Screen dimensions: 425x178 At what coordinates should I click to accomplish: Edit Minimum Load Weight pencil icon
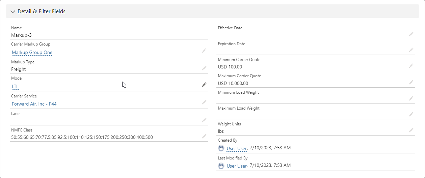411,98
